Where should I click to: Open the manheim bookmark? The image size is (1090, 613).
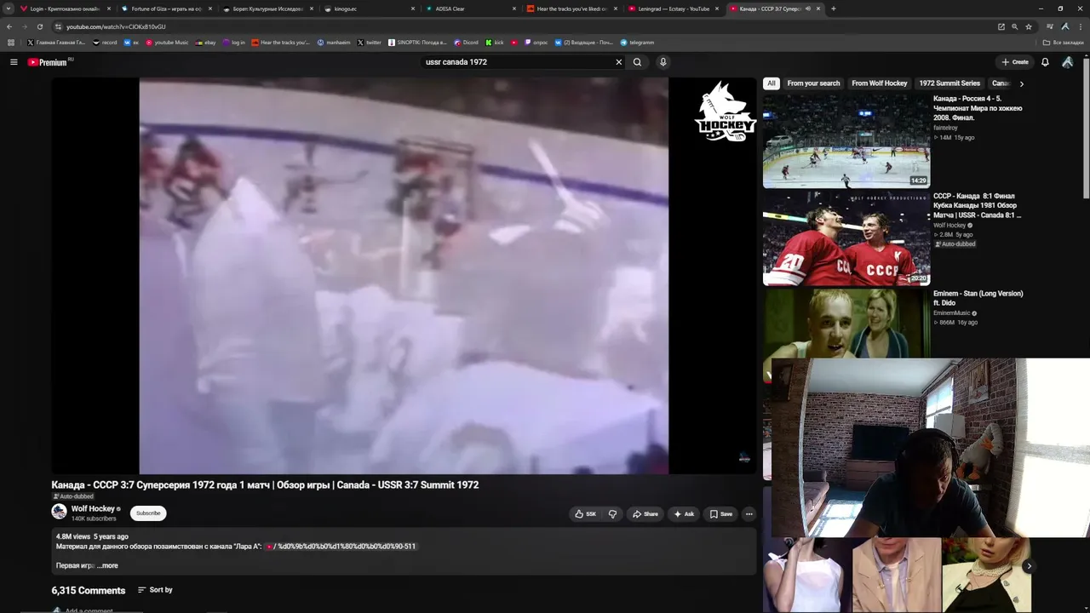(334, 43)
